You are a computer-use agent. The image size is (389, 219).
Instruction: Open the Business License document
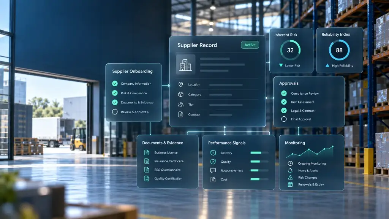click(x=166, y=152)
